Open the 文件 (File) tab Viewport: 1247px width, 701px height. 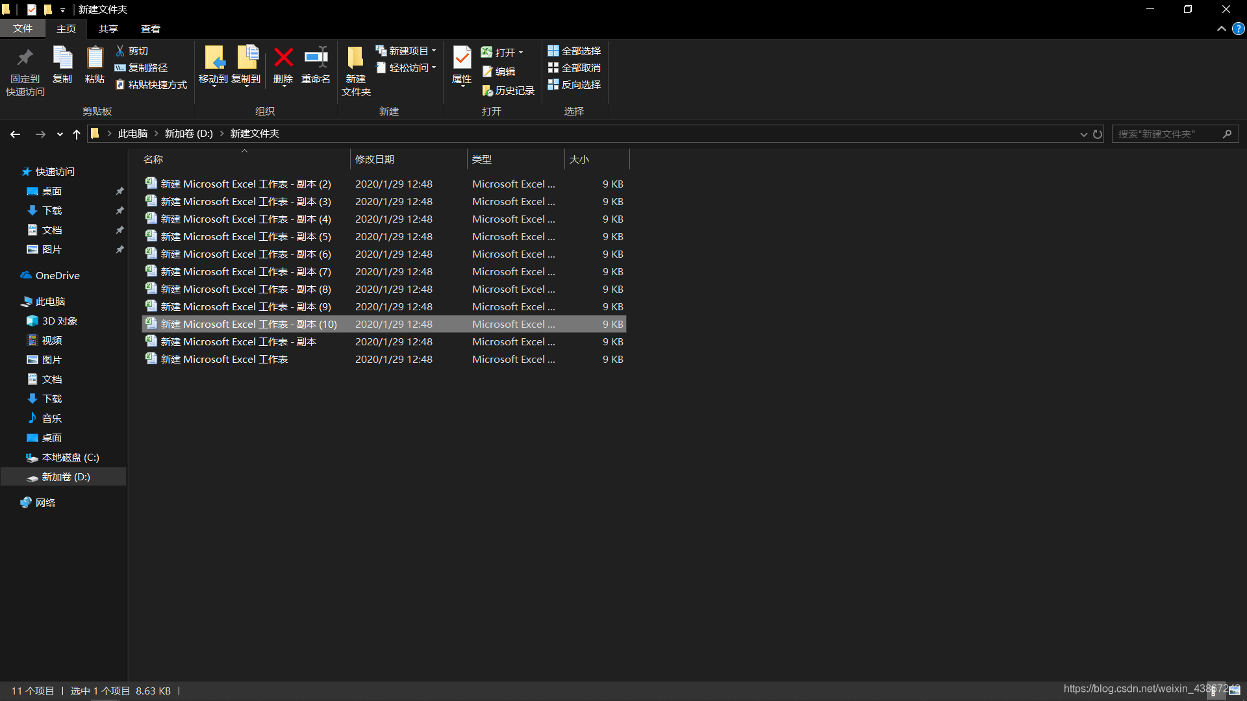[23, 29]
